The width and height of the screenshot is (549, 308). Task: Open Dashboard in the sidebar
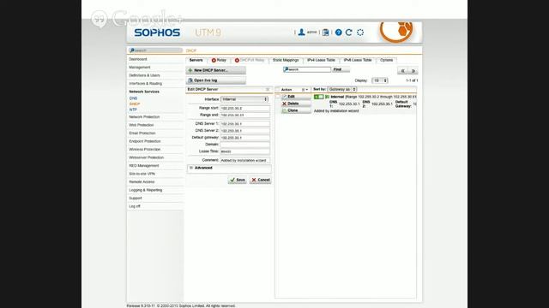point(138,59)
